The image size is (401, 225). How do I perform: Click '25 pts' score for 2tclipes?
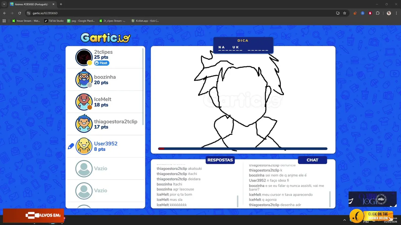coord(101,57)
